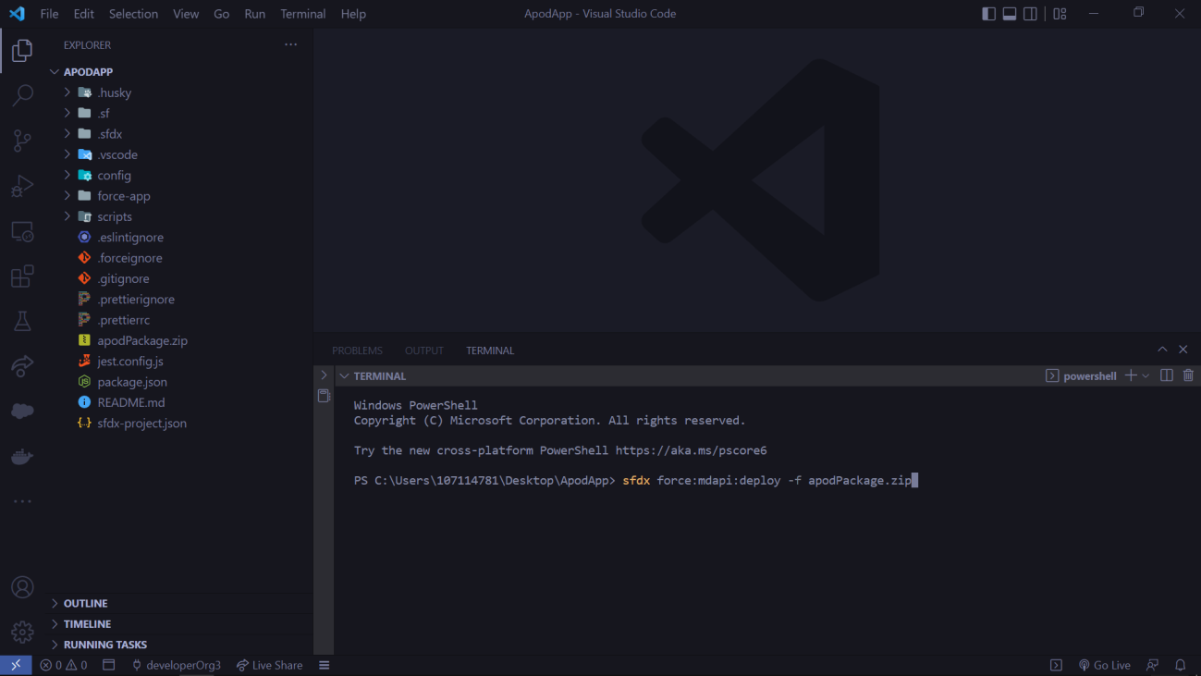The image size is (1201, 676).
Task: Click Go Live in the status bar
Action: [1104, 664]
